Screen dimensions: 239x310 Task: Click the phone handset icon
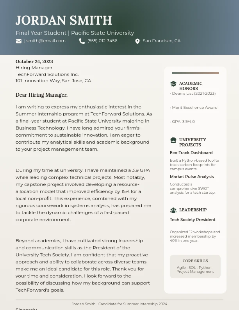[82, 41]
